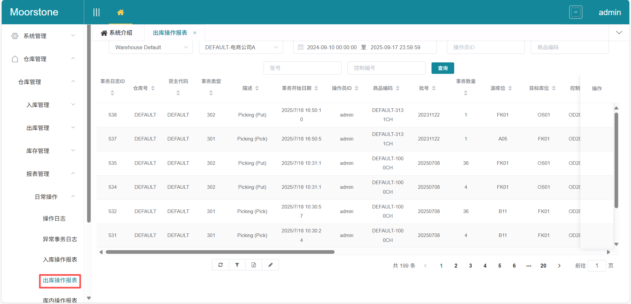Click the page jump input field near 前往
631x304 pixels.
[597, 266]
